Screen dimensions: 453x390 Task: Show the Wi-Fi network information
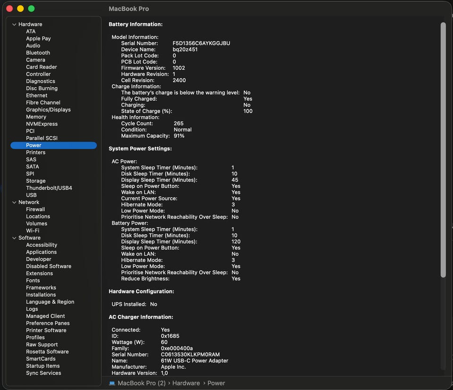click(x=33, y=231)
